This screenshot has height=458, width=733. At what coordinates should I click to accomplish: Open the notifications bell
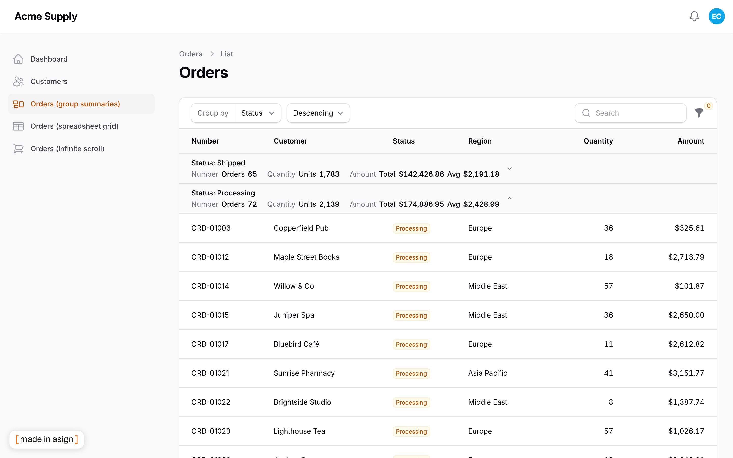pyautogui.click(x=694, y=16)
